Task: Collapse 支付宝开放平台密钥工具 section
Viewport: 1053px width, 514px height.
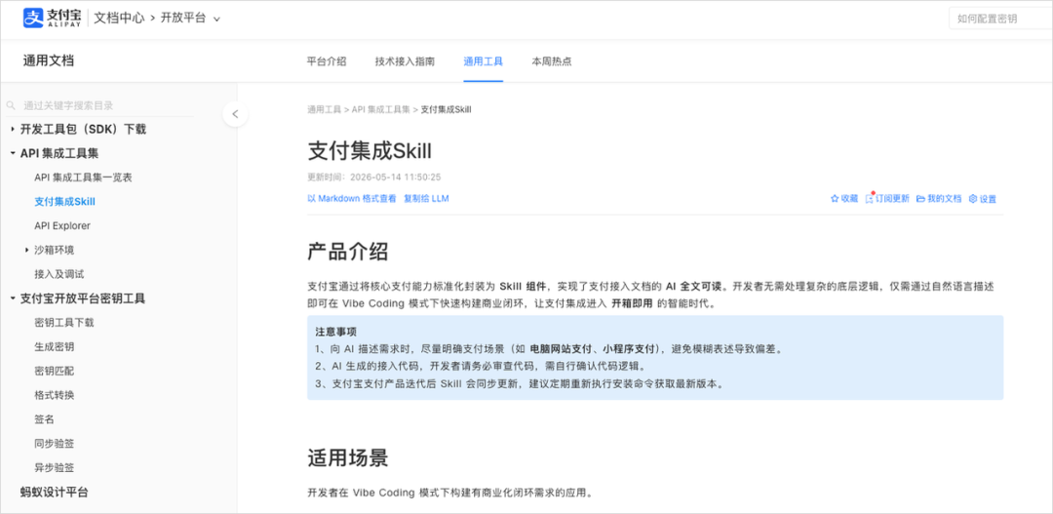Action: point(12,298)
